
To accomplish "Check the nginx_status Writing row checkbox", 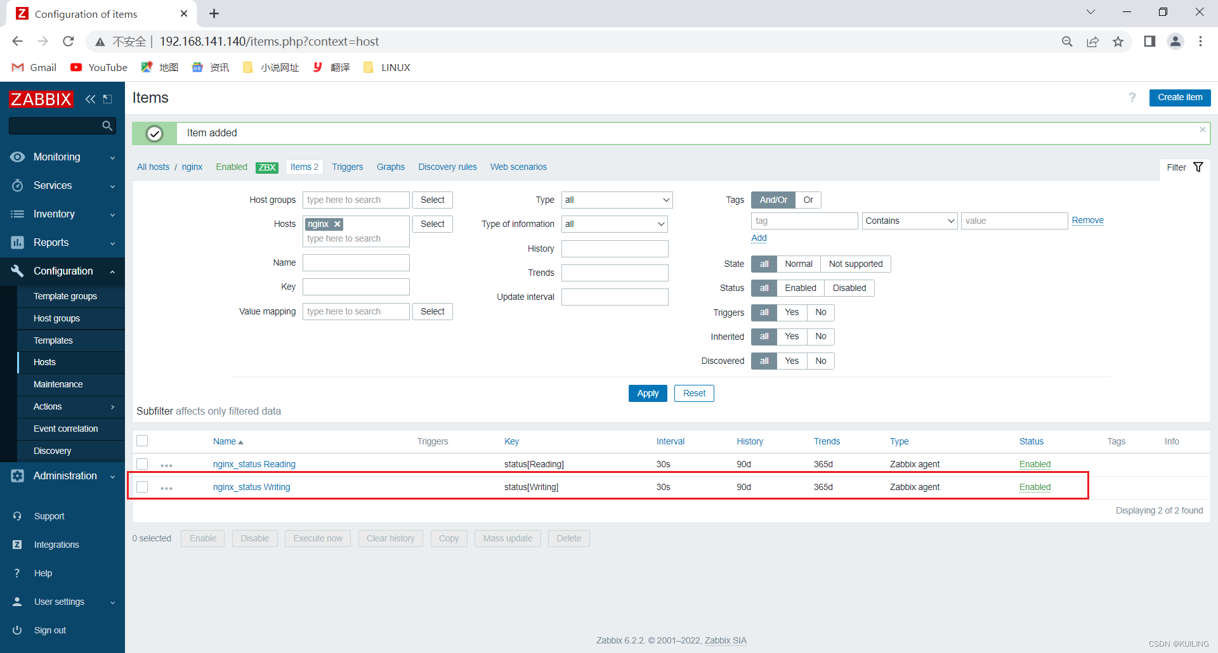I will (142, 487).
